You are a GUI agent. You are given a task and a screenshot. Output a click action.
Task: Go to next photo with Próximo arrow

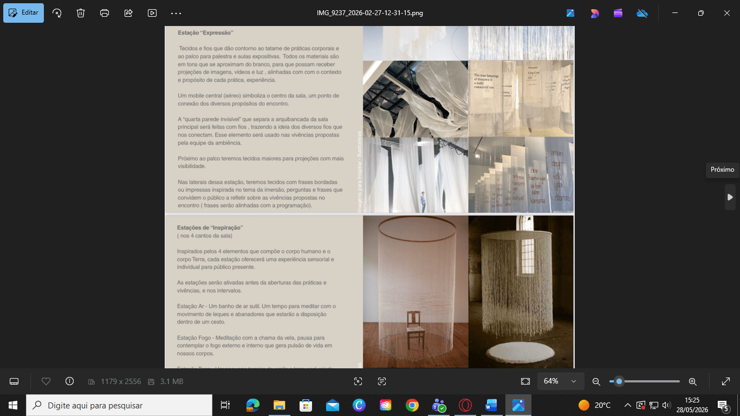coord(730,197)
